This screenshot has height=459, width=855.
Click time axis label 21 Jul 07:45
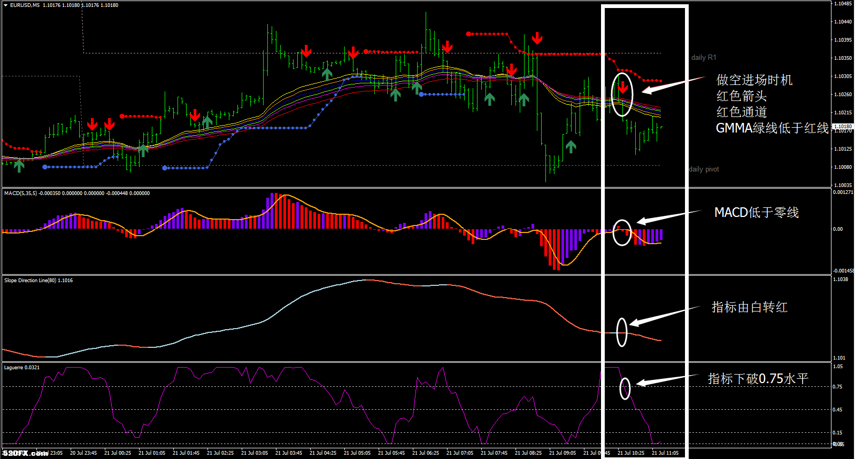[494, 453]
